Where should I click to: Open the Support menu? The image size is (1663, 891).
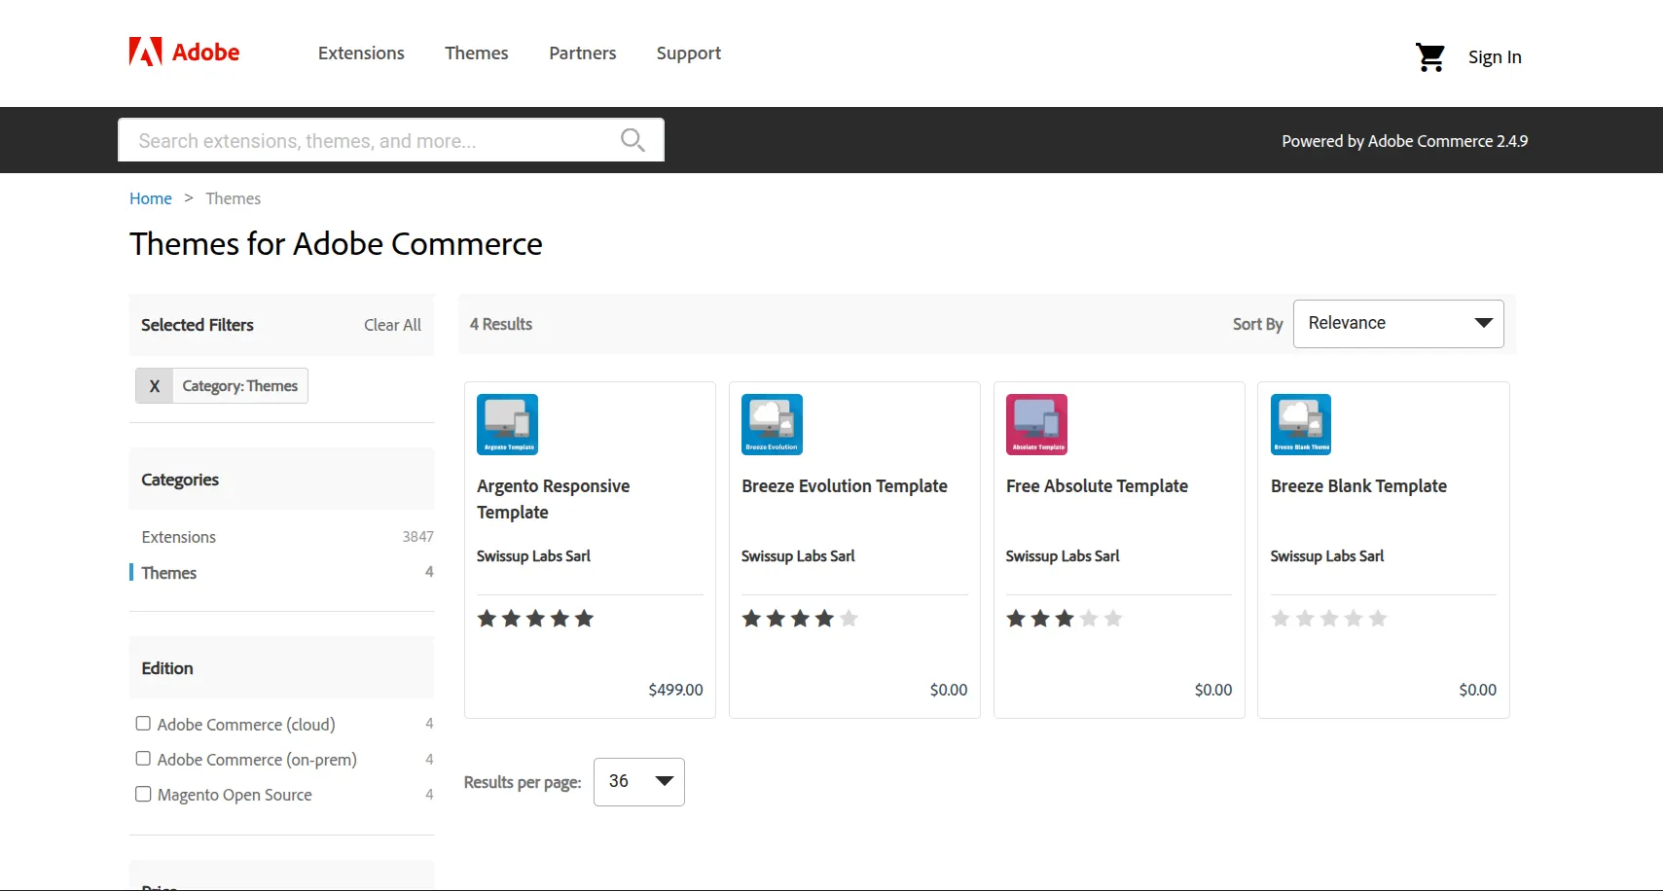point(689,53)
